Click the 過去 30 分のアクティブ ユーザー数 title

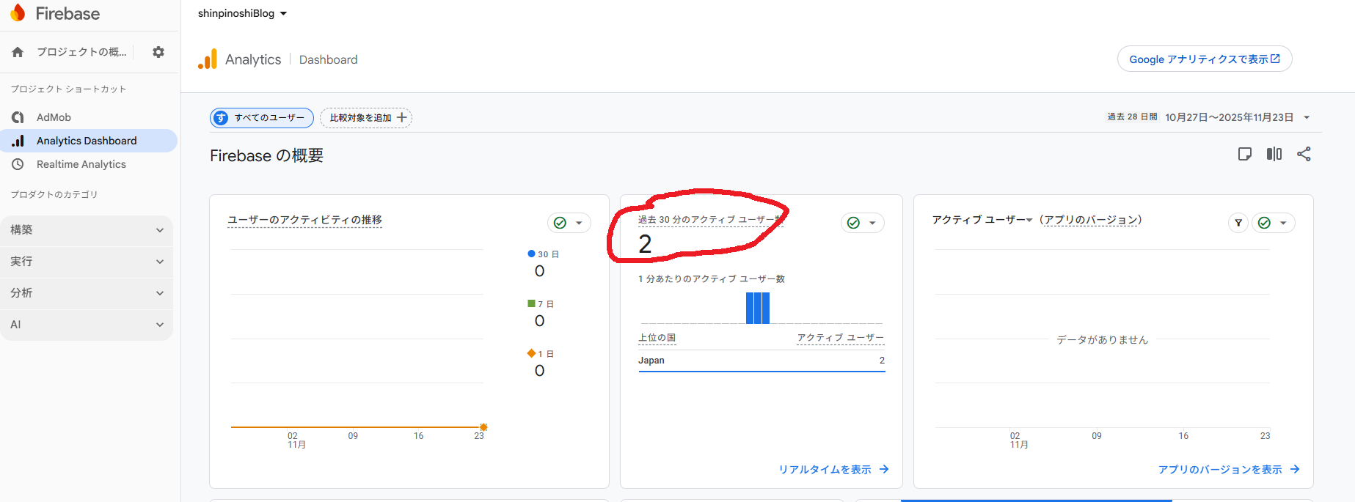pyautogui.click(x=710, y=220)
